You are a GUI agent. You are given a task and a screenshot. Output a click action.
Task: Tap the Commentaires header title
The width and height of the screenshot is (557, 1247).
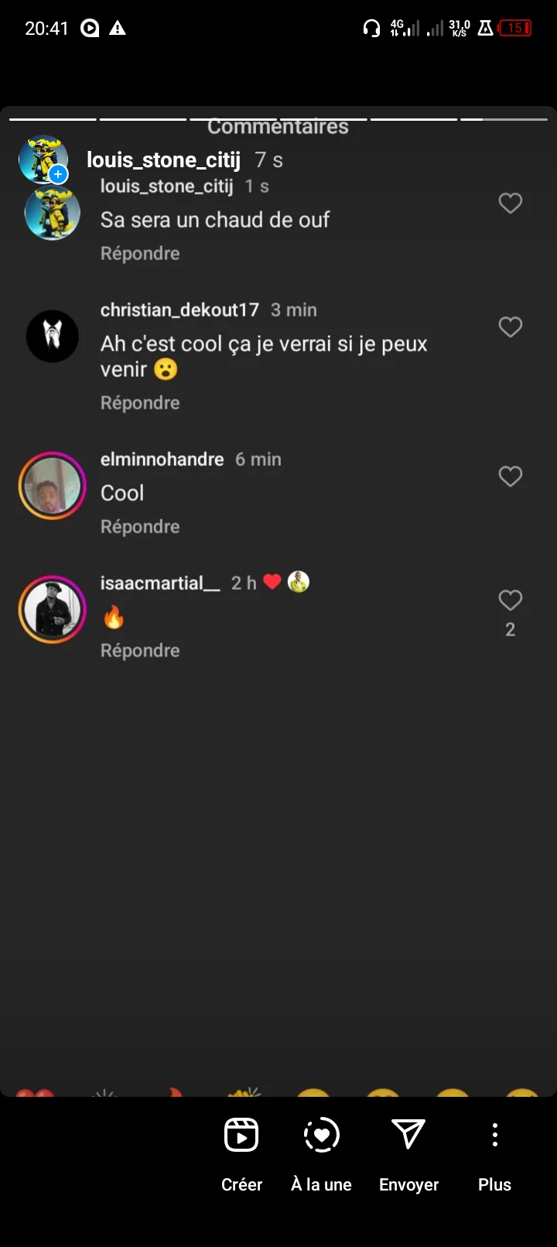[x=278, y=127]
